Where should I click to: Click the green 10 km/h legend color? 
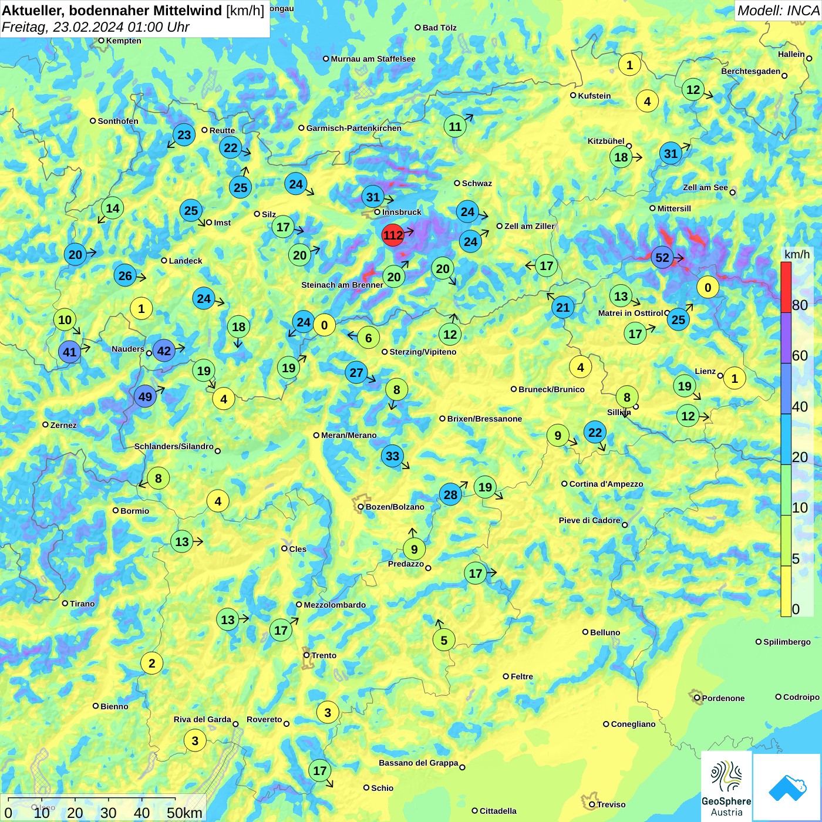786,490
